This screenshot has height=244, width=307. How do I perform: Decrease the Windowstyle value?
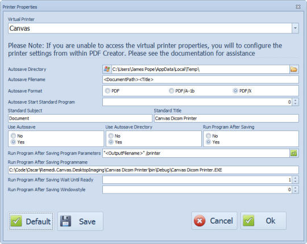point(295,191)
